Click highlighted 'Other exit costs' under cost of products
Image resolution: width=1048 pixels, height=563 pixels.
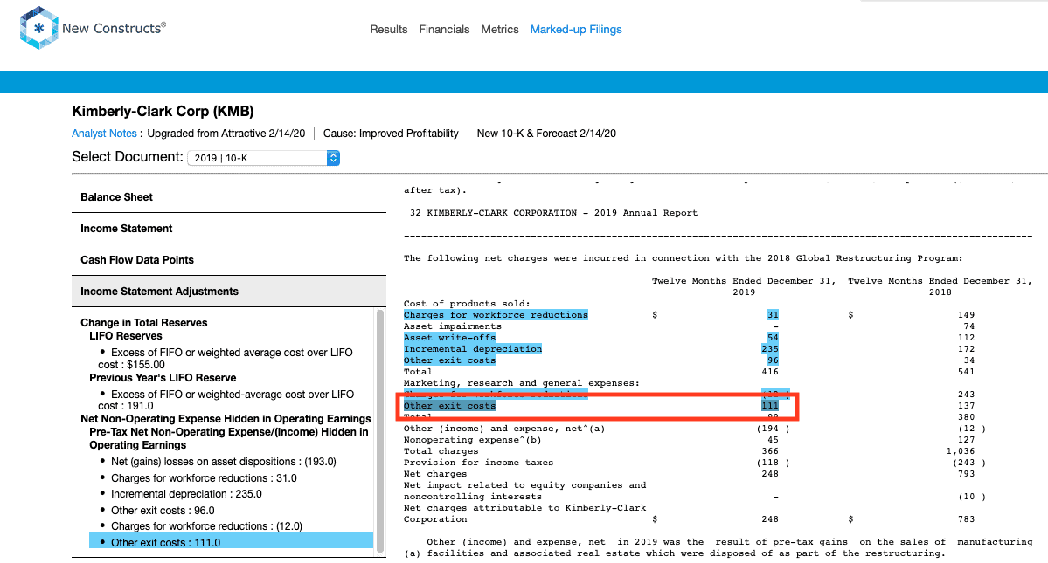click(449, 360)
